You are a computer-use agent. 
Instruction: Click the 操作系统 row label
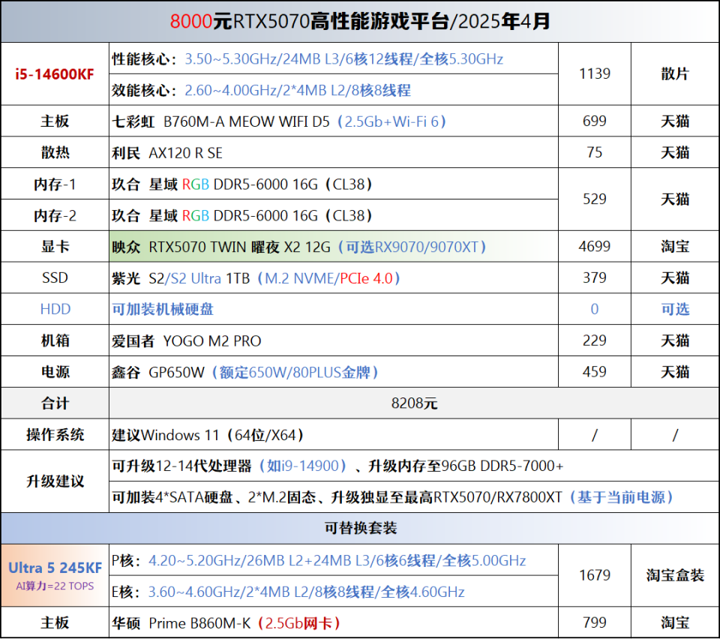(x=55, y=434)
